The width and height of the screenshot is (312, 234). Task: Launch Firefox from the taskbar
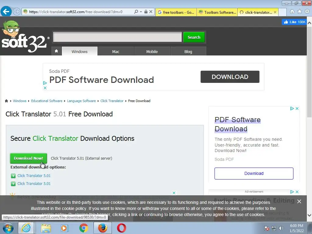102,228
